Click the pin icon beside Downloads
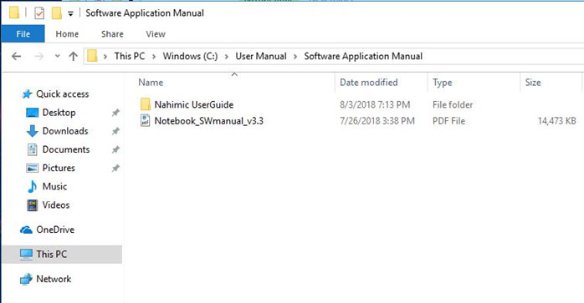This screenshot has width=584, height=303. point(115,131)
